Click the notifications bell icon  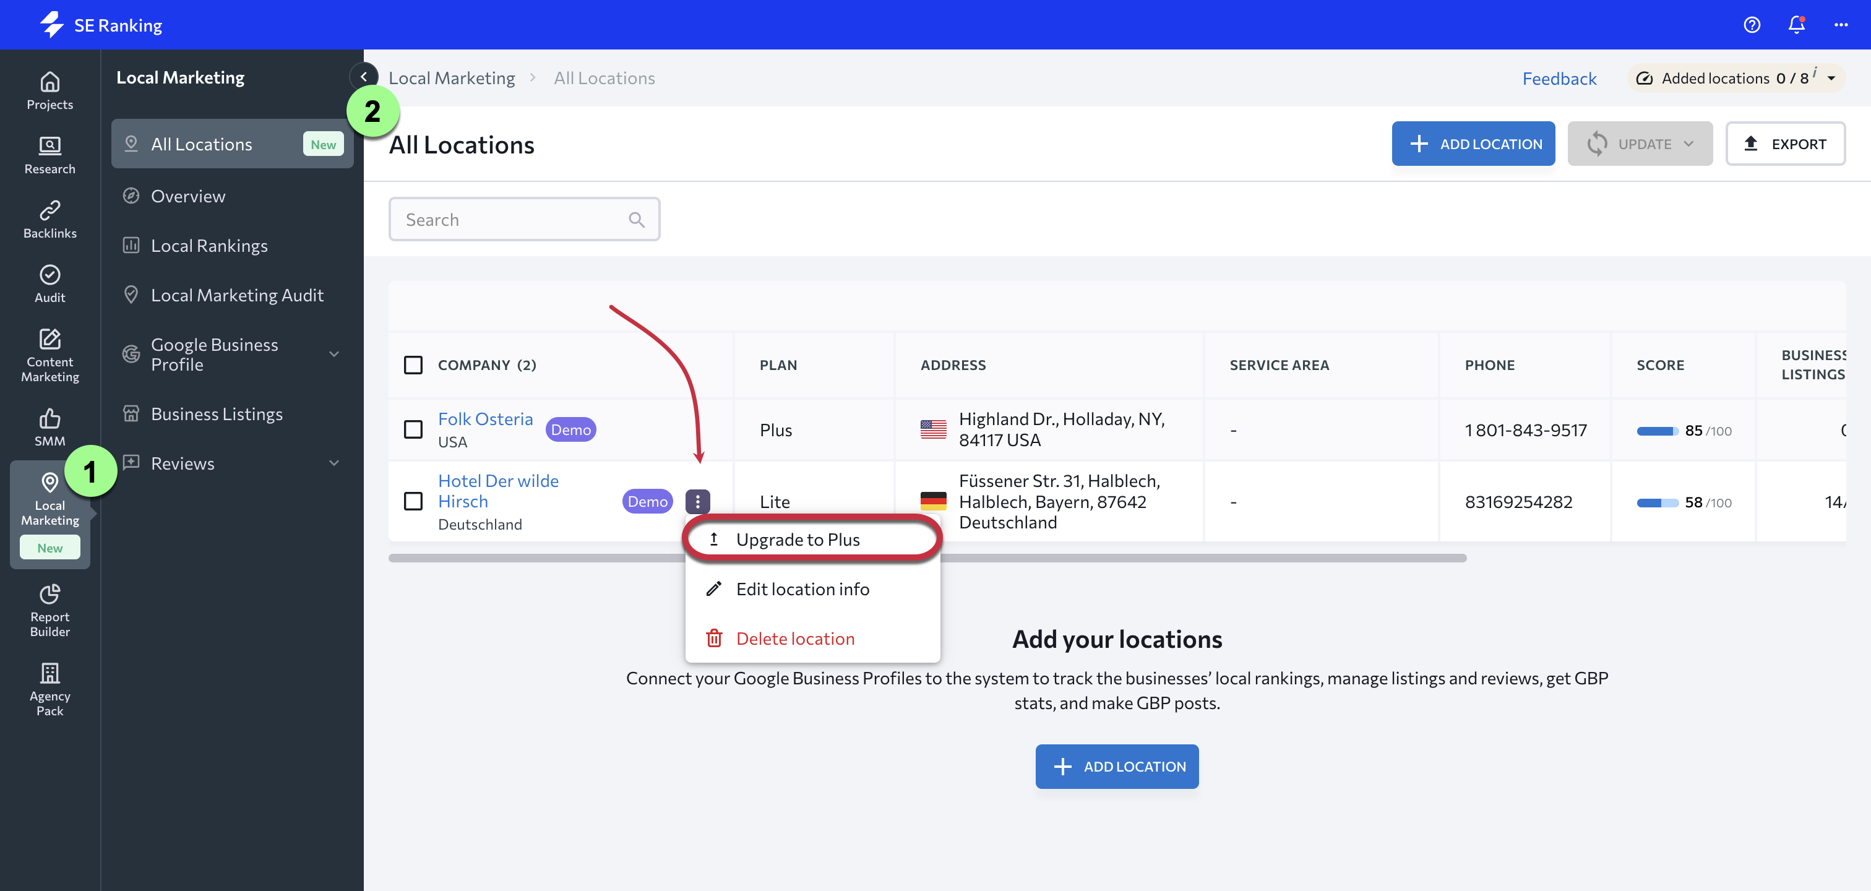[1796, 25]
